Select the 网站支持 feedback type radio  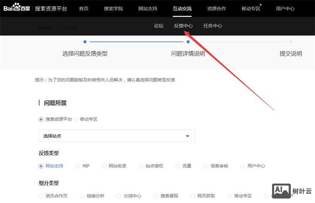pos(41,166)
